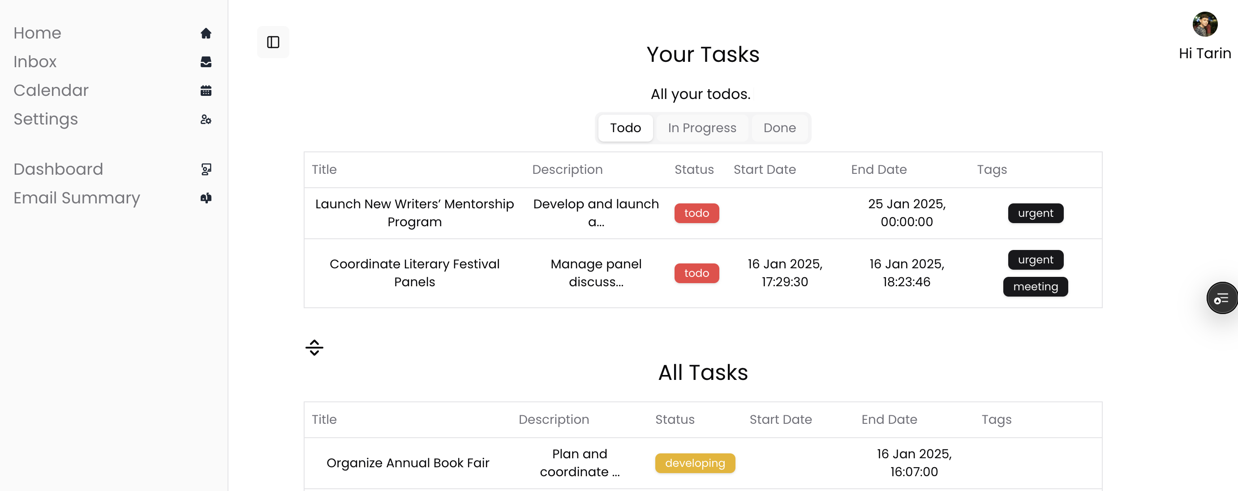Open the Organize Annual Book Fair task

point(408,463)
